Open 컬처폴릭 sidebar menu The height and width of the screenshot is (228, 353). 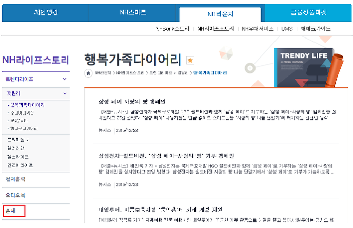coord(15,179)
